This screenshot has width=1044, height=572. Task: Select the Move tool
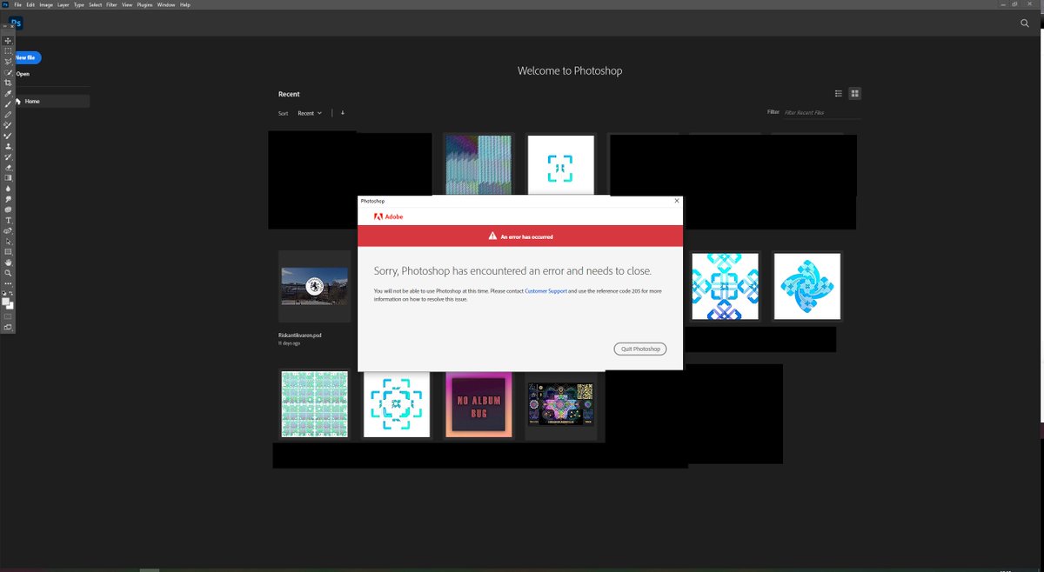pos(8,40)
